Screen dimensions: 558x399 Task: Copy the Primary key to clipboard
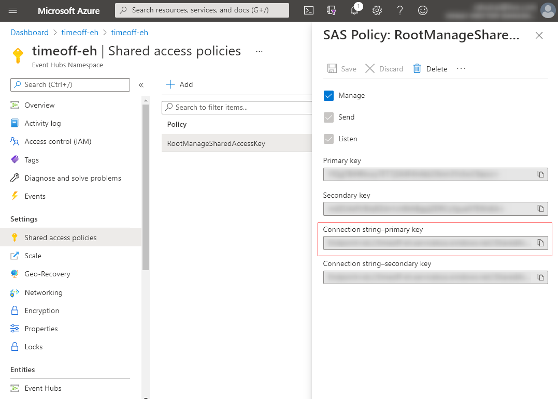tap(540, 174)
